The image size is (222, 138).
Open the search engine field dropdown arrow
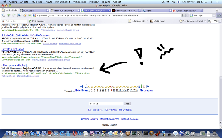214,15
